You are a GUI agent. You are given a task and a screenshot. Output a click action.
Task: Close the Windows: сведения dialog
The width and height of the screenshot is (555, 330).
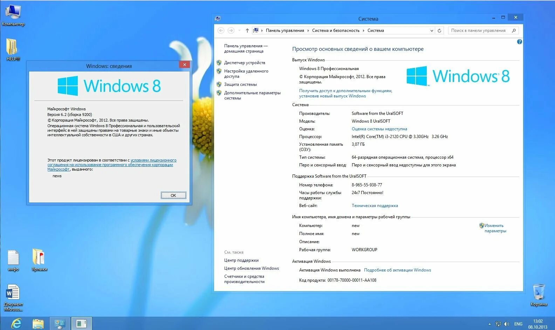tap(184, 64)
